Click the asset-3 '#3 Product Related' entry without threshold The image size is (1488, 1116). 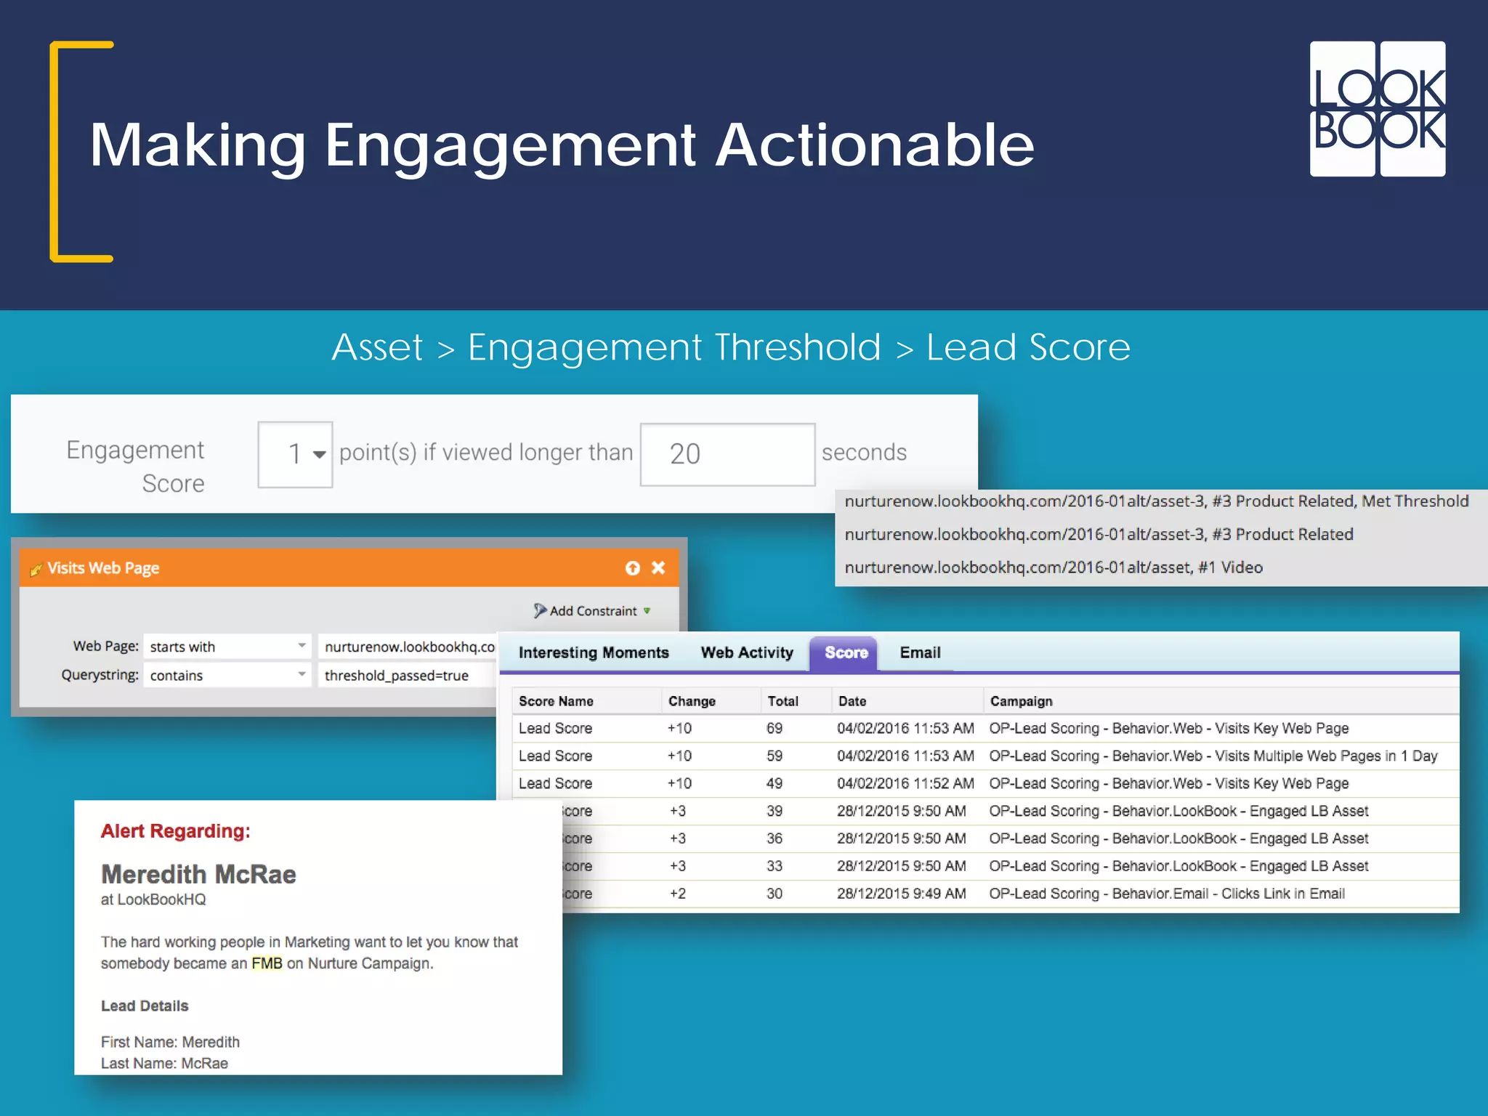coord(1099,535)
